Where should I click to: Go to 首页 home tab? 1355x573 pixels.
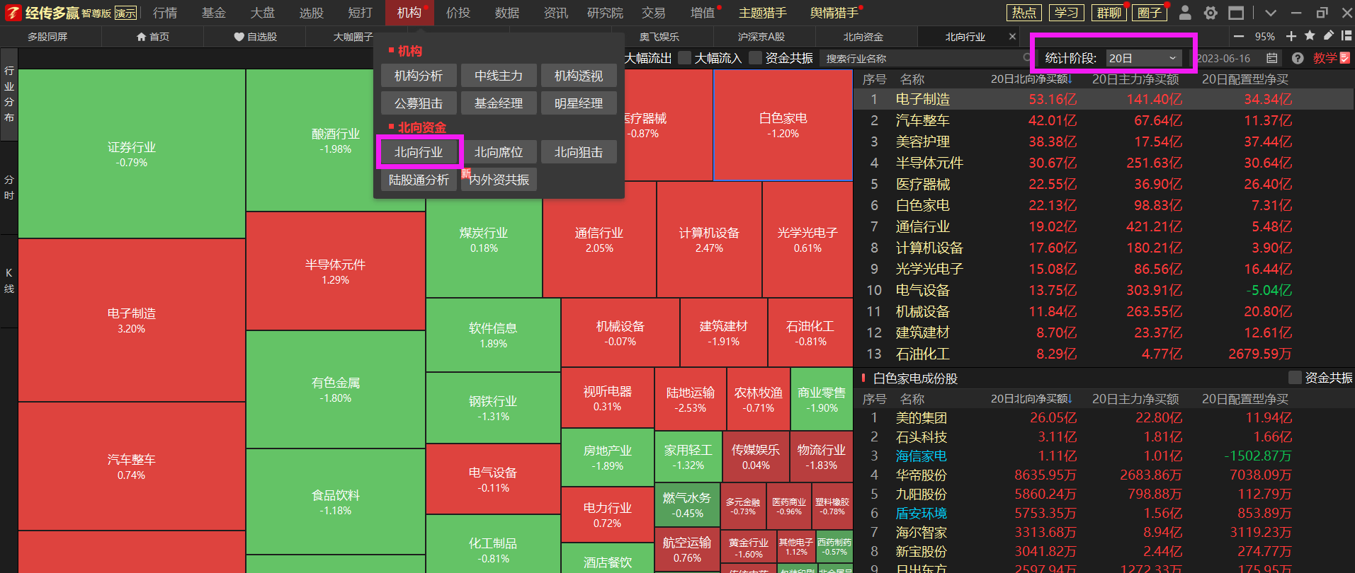coord(153,37)
